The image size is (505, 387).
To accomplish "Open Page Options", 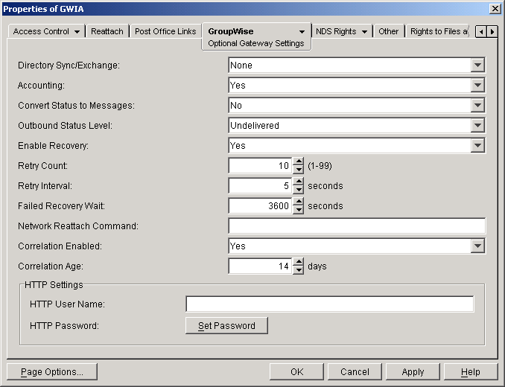I will (x=52, y=372).
